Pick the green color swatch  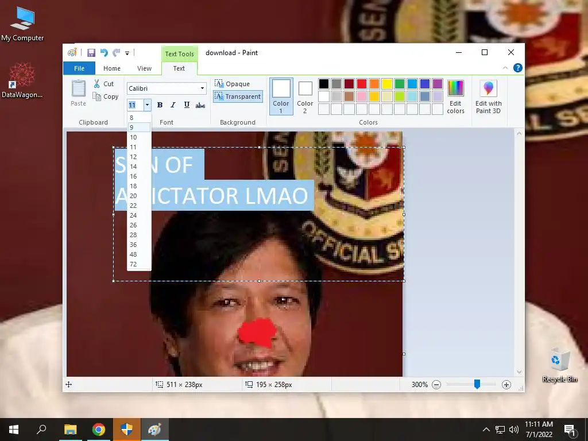click(x=400, y=84)
